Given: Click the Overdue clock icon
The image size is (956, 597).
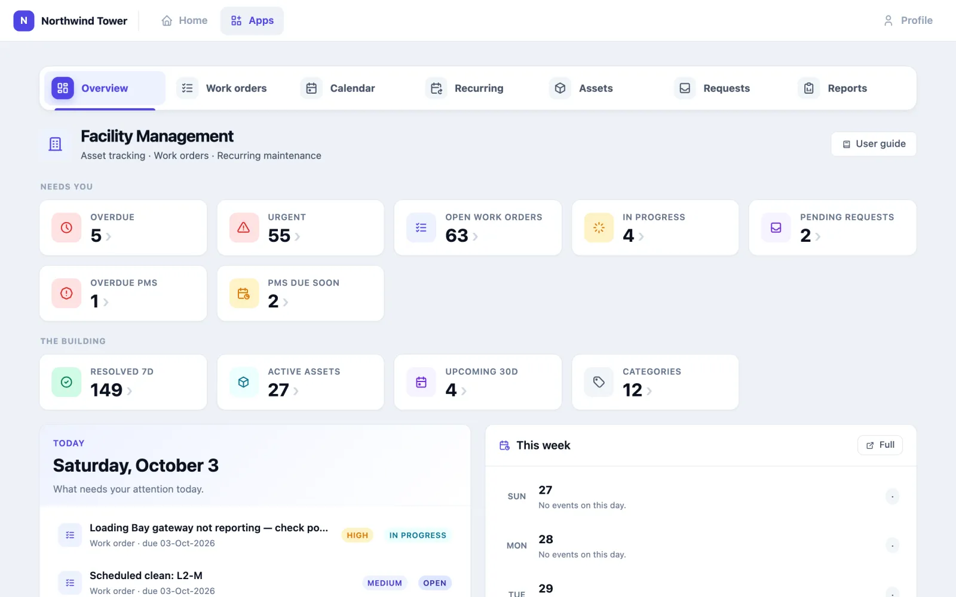Looking at the screenshot, I should click(x=66, y=227).
